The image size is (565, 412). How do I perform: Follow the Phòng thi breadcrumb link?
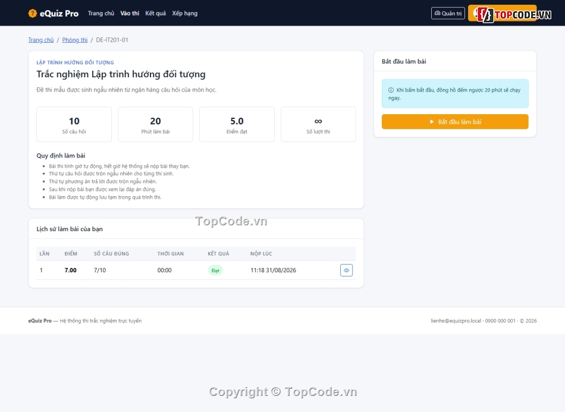click(74, 40)
